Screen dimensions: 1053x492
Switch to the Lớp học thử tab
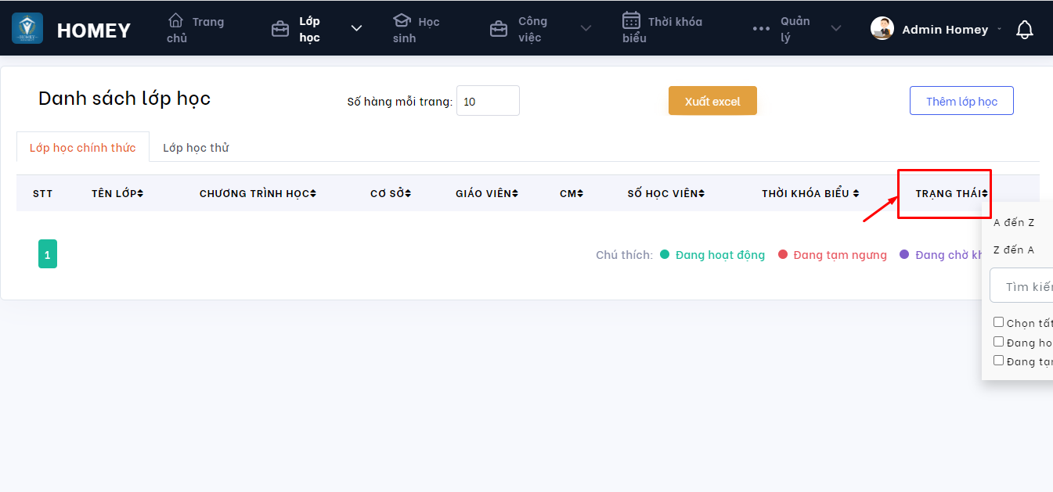[196, 147]
